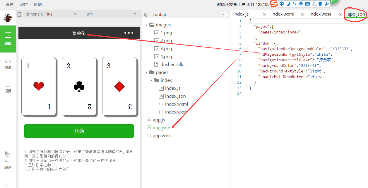
Task: Click the moon icon in IME toolbar
Action: coord(288,4)
